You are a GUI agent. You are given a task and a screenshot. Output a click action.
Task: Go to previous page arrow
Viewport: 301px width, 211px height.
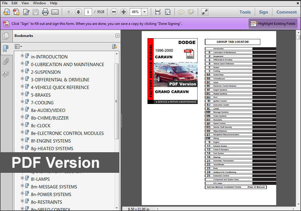[x=69, y=12]
